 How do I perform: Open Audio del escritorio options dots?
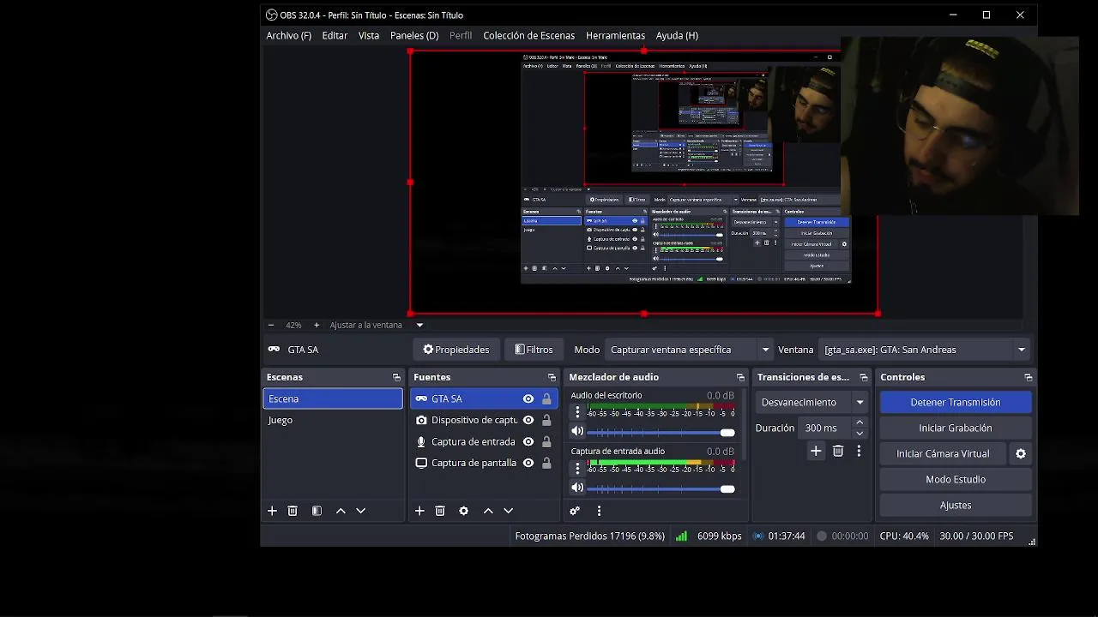coord(577,412)
